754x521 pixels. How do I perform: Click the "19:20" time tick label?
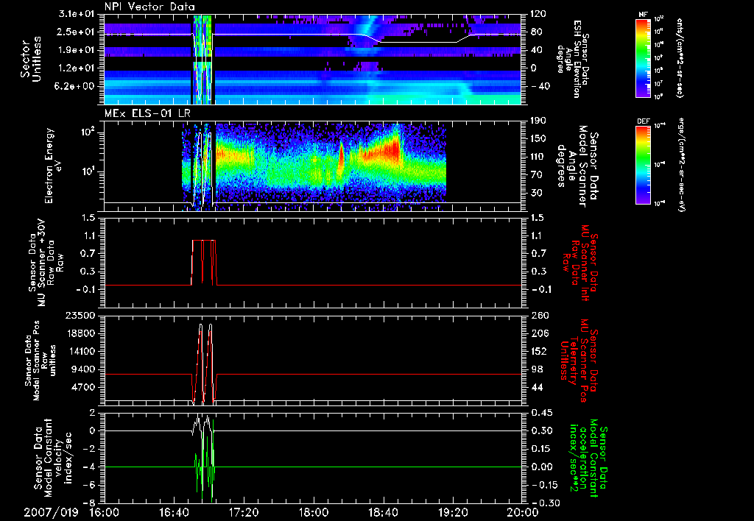[x=453, y=512]
